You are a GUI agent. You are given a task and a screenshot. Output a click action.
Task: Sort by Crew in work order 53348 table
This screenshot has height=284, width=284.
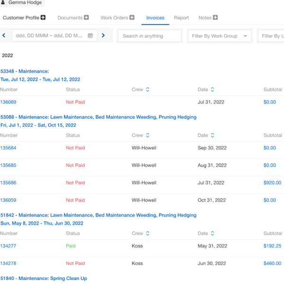tap(148, 89)
